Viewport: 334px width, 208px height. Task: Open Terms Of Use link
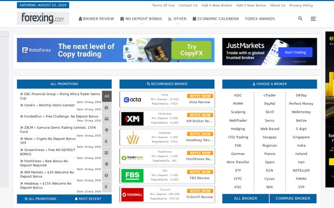pyautogui.click(x=163, y=5)
